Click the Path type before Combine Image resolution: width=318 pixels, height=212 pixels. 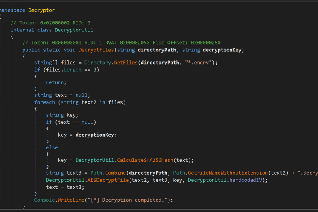coord(96,173)
